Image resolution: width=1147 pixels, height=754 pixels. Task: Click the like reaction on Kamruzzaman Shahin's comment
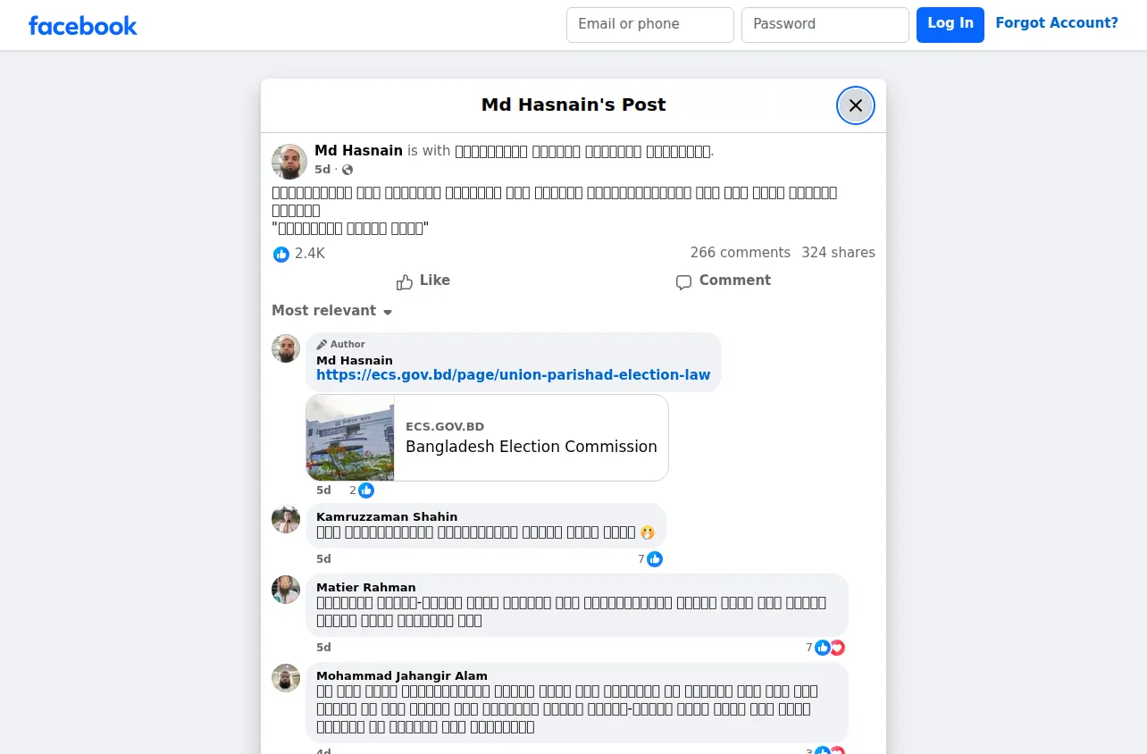(x=655, y=559)
